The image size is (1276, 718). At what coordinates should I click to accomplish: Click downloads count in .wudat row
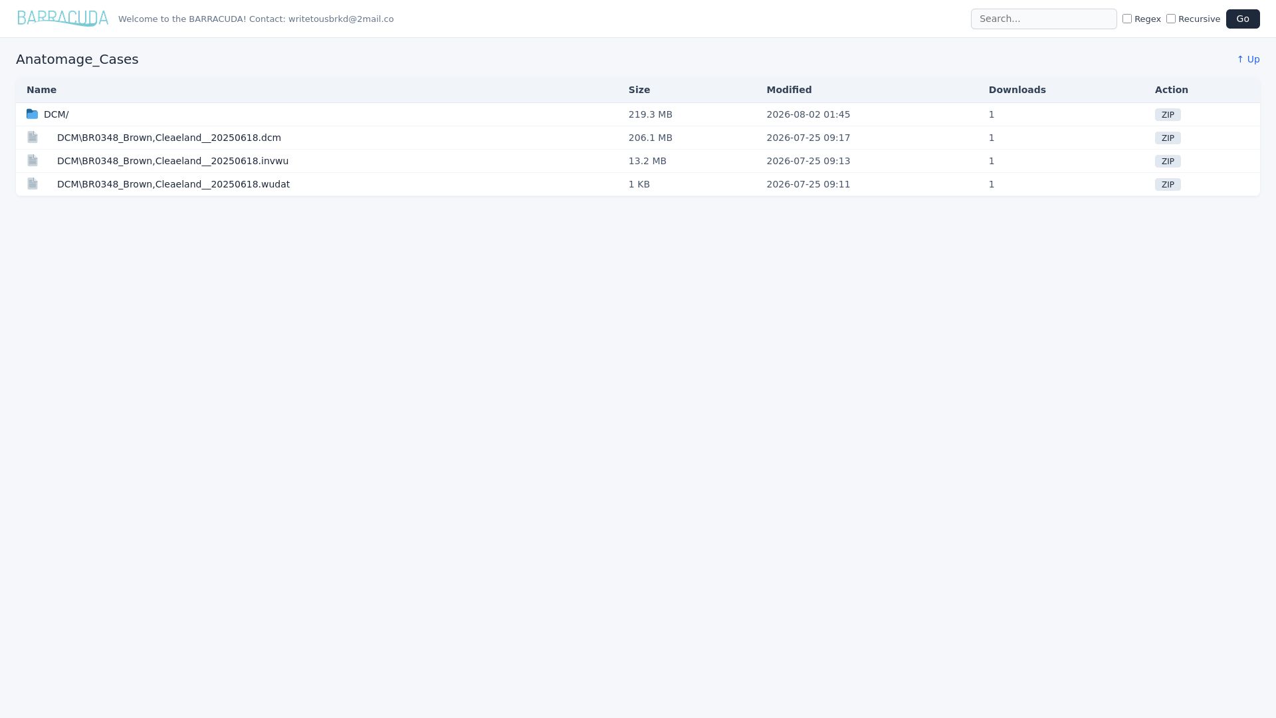[x=992, y=184]
